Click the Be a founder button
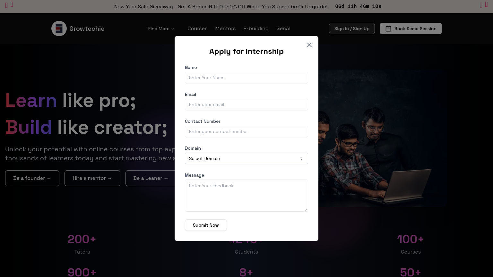This screenshot has height=277, width=493. pyautogui.click(x=32, y=178)
